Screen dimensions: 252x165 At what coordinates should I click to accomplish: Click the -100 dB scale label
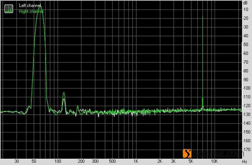coord(246,88)
